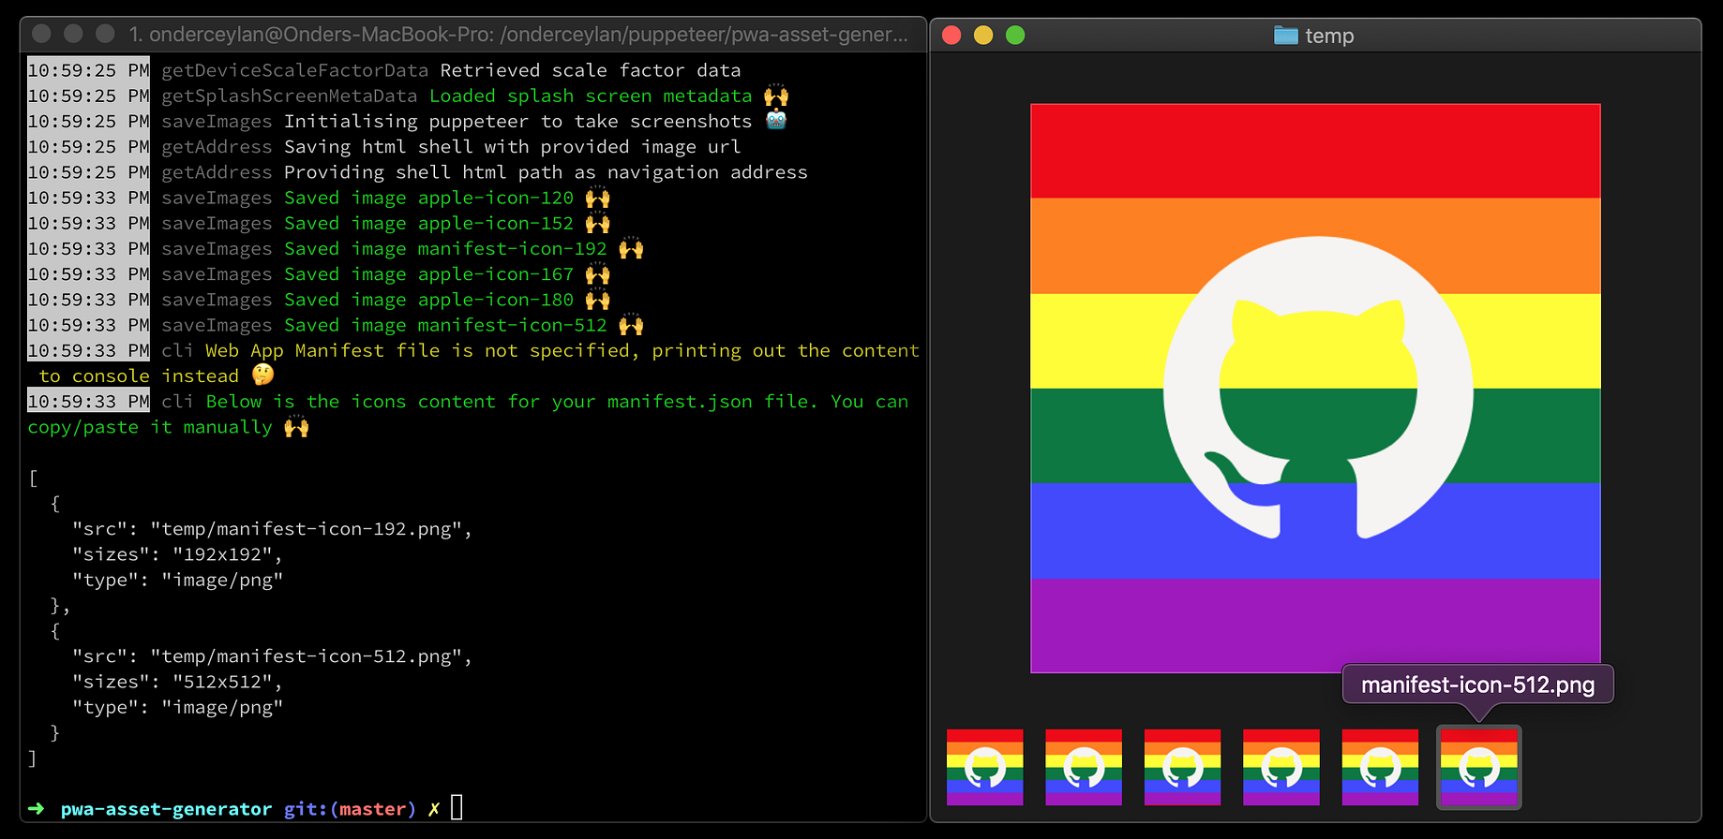Select the highlighted manifest-icon-512.png thumbnail
Screen dimensions: 1723x839
(x=1478, y=767)
